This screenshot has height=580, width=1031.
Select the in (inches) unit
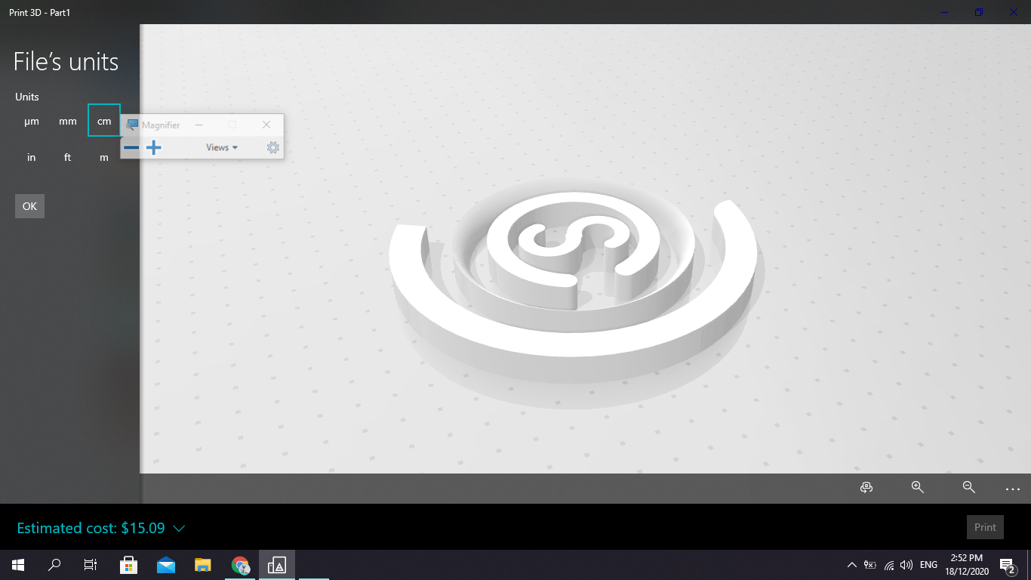[x=32, y=157]
